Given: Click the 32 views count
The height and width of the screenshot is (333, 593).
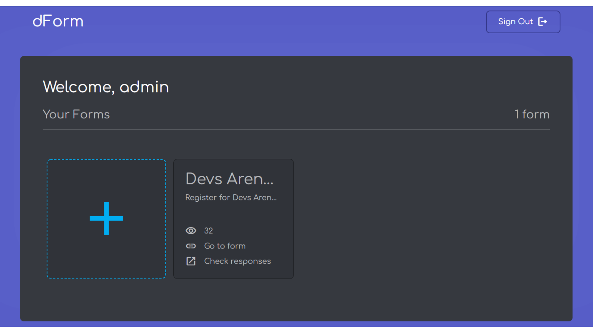Looking at the screenshot, I should tap(208, 231).
